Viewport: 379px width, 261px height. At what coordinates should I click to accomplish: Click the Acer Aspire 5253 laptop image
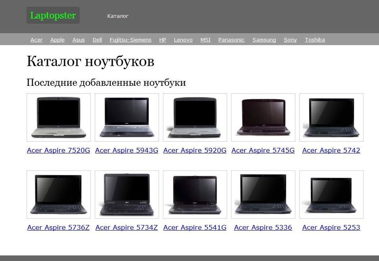(331, 194)
